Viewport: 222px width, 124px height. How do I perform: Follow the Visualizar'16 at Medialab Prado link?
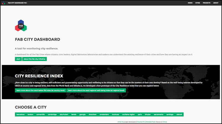(146, 122)
